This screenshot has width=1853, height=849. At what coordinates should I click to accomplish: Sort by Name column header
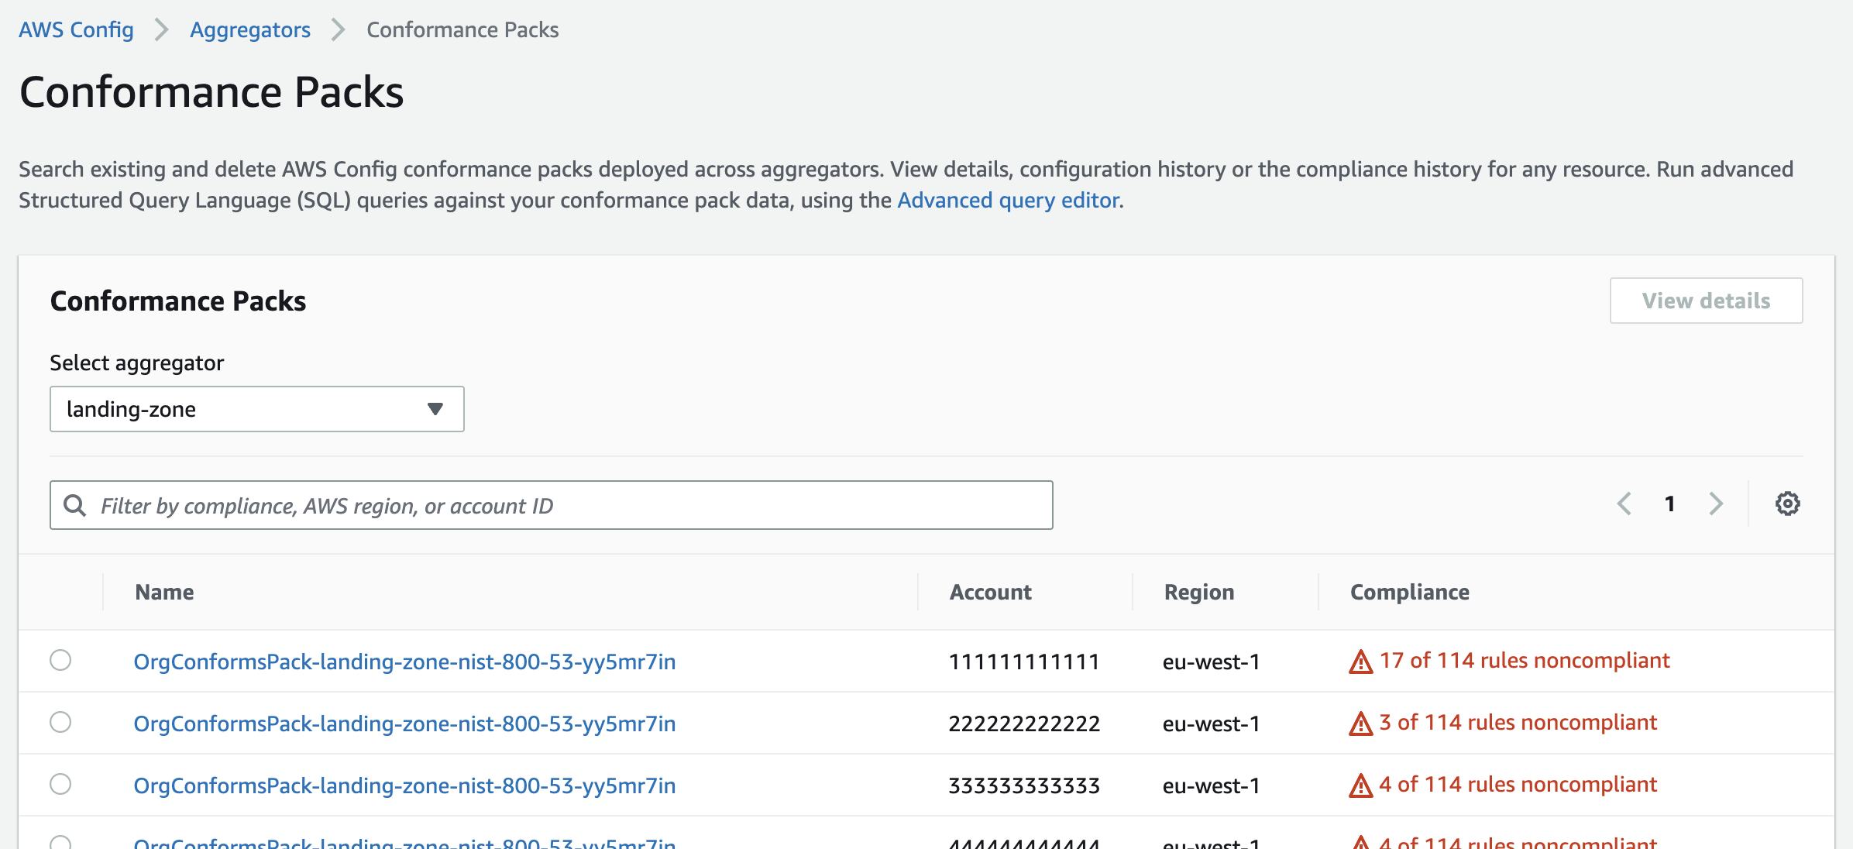164,592
